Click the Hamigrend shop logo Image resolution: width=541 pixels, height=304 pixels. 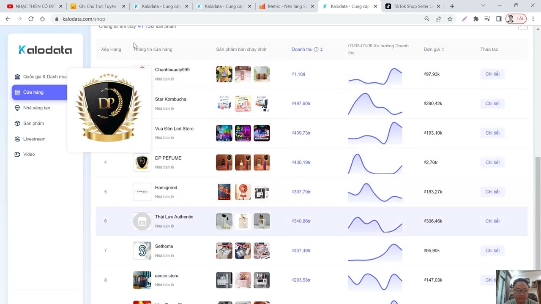(x=142, y=192)
